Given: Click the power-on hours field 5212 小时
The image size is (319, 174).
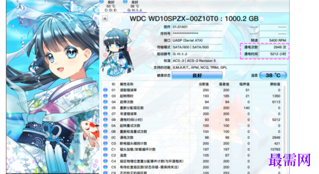Looking at the screenshot, I should [x=273, y=54].
